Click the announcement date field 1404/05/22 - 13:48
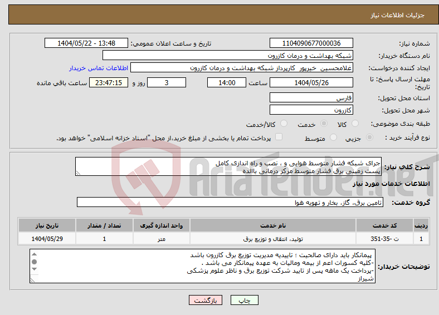Screen dimensions: 439x315 (x=86, y=43)
